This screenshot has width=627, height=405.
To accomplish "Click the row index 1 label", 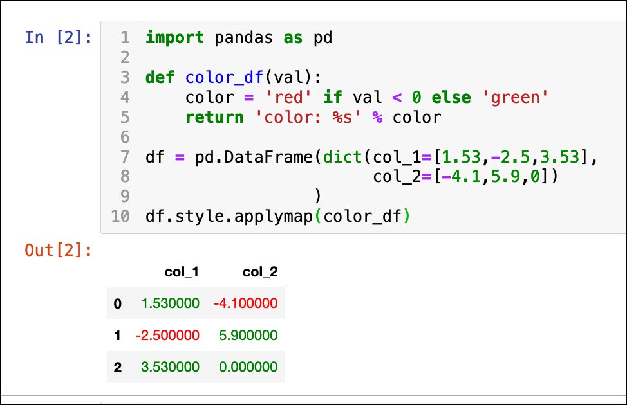I will click(118, 335).
